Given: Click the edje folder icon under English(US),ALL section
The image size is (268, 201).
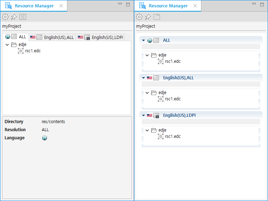Looking at the screenshot, I should [x=154, y=93].
